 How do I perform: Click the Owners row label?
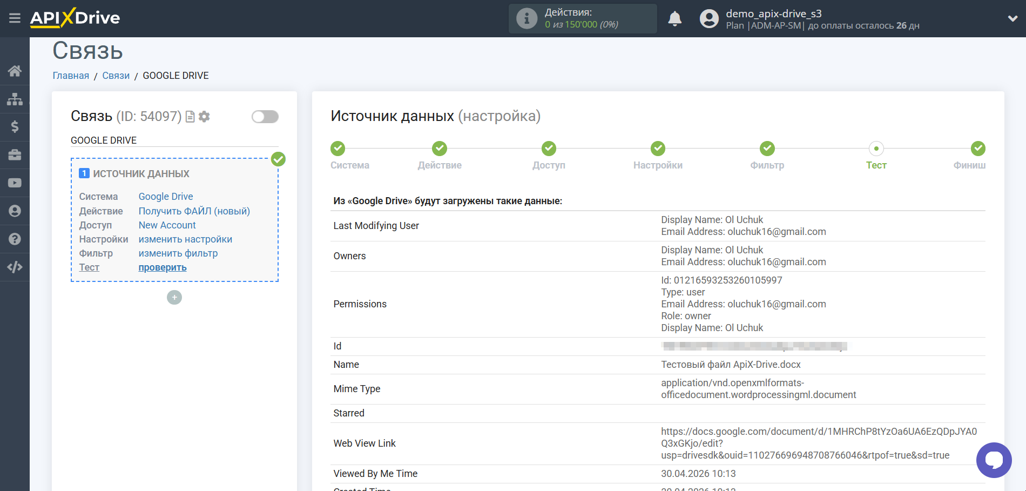pos(349,256)
